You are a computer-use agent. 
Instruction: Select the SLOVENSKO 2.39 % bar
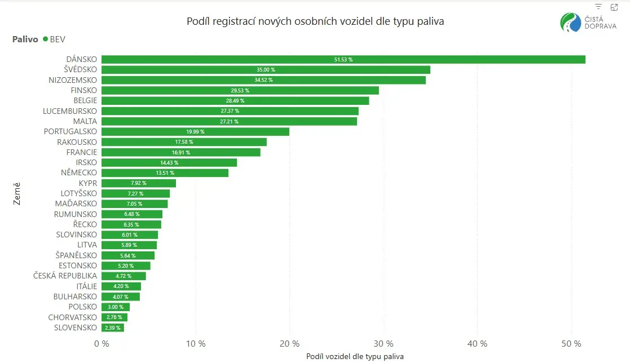pos(113,327)
